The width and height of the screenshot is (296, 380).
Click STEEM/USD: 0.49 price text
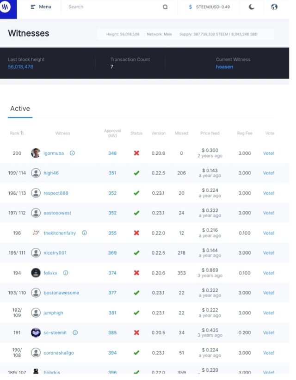(x=213, y=7)
